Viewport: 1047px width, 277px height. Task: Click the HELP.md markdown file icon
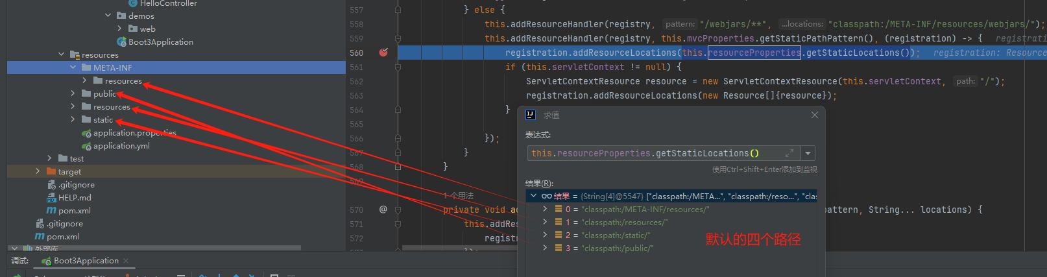(x=51, y=198)
